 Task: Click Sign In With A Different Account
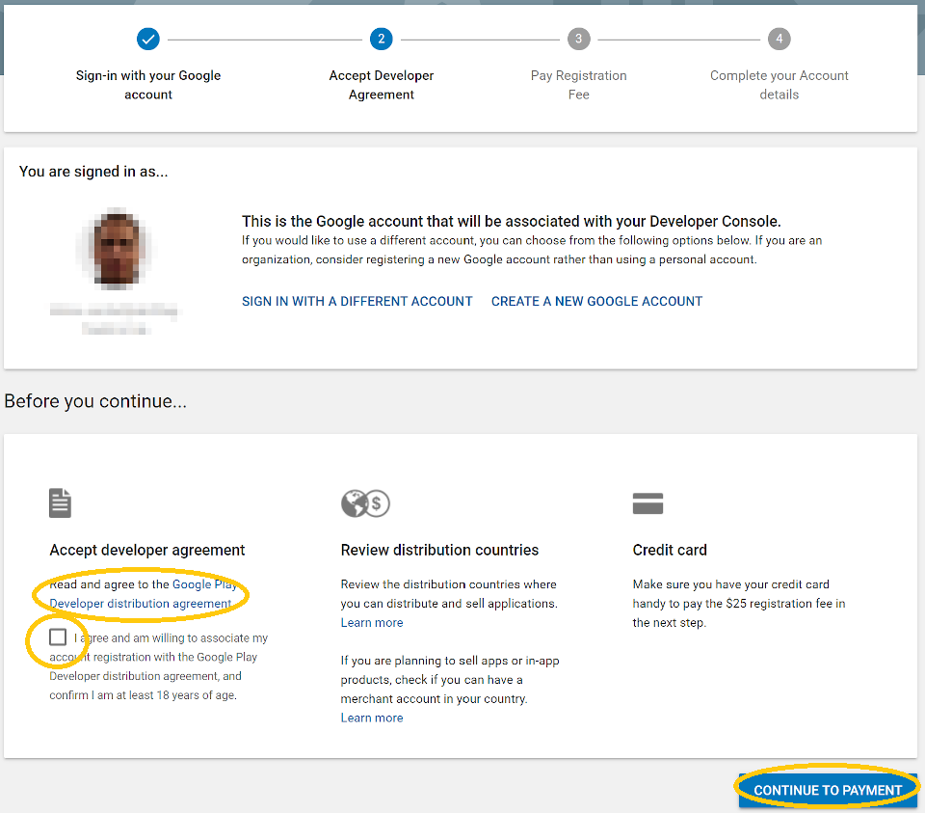(x=357, y=301)
